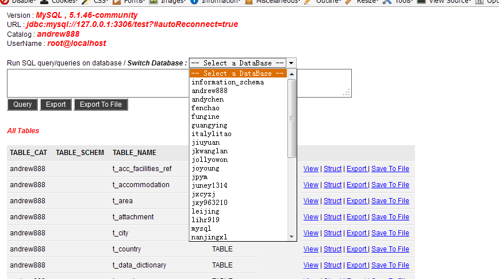Pick mysql database option
The width and height of the screenshot is (499, 279).
[x=238, y=228]
